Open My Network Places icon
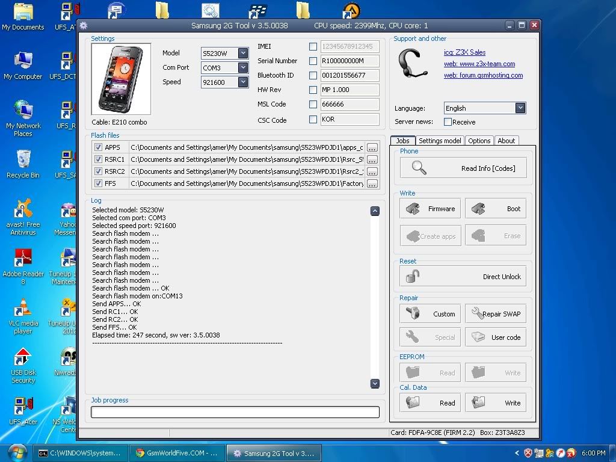 [x=23, y=119]
